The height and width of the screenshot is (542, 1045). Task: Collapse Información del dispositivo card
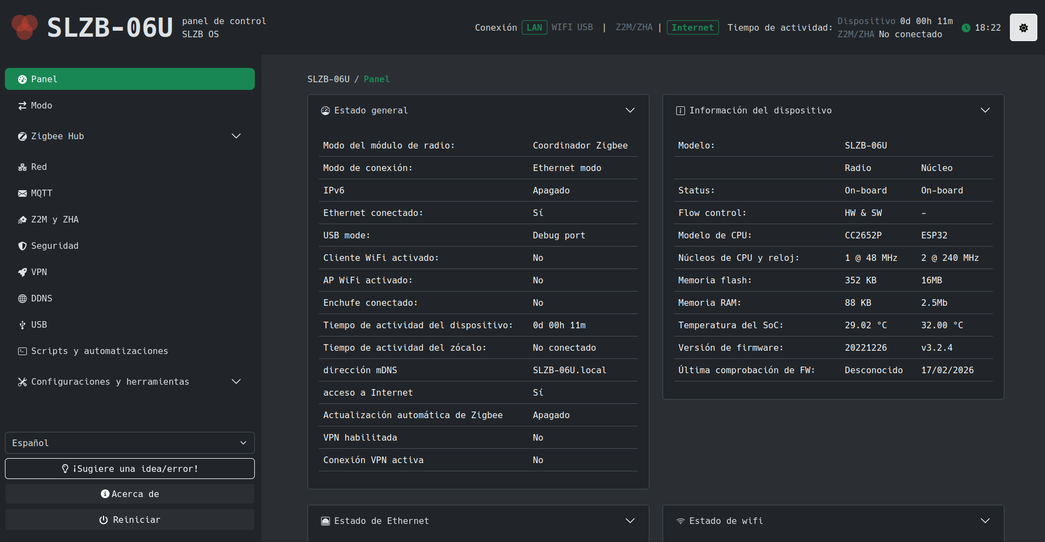pos(985,111)
